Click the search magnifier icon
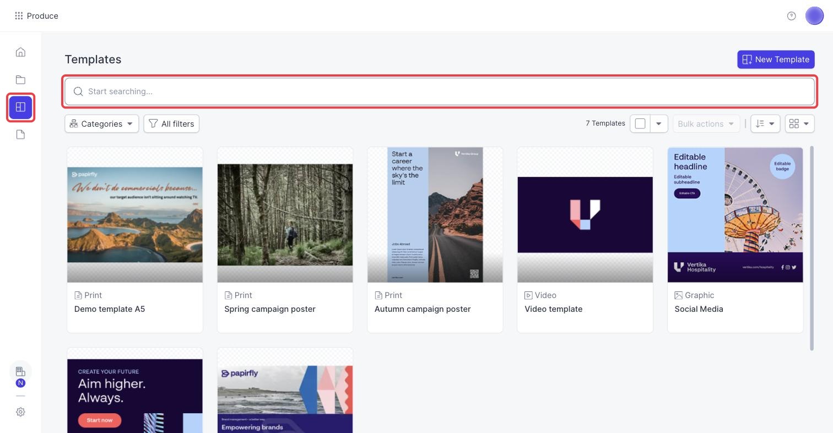The image size is (833, 433). (x=78, y=91)
